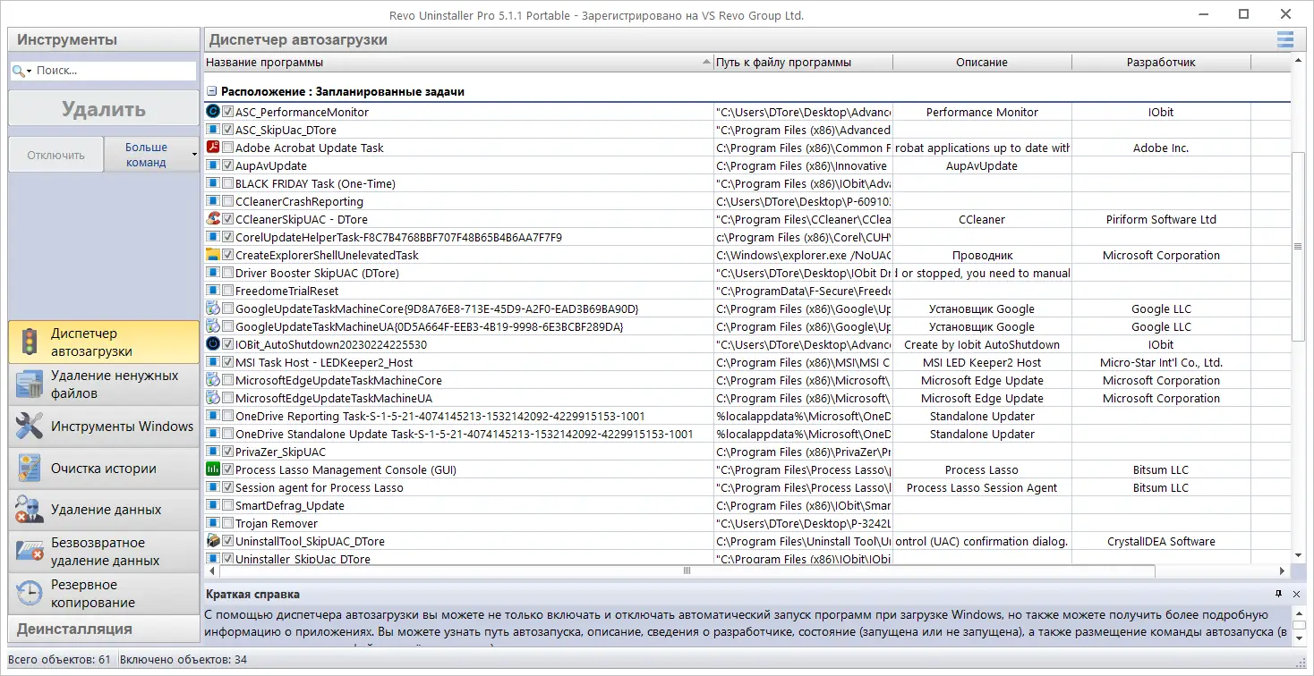Sort by Разработчик column header
Viewport: 1314px width, 676px height.
tap(1161, 63)
